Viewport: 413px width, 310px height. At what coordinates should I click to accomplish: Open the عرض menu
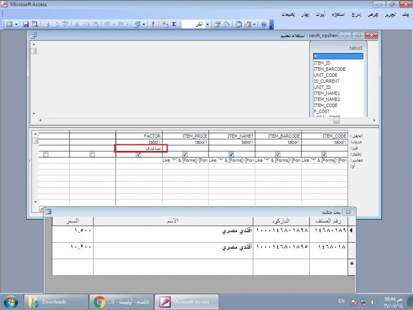click(373, 14)
